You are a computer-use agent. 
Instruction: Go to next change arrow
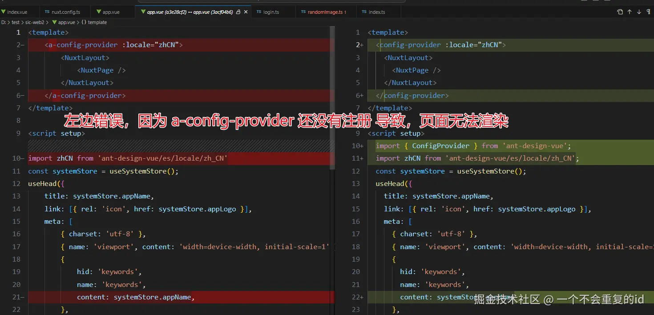click(x=639, y=12)
